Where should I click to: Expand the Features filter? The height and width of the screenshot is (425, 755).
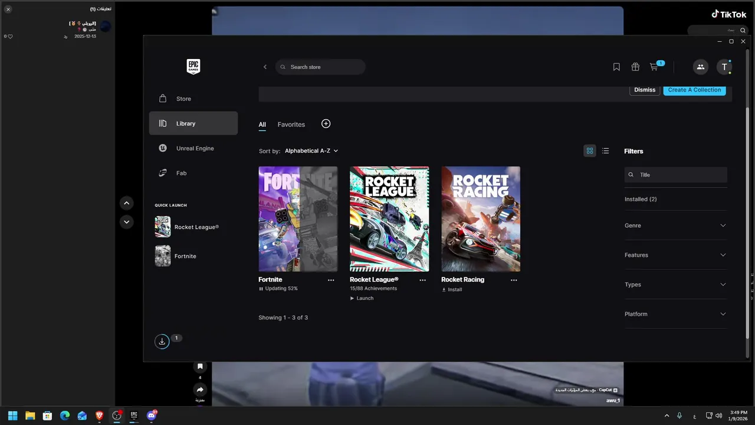click(x=675, y=255)
